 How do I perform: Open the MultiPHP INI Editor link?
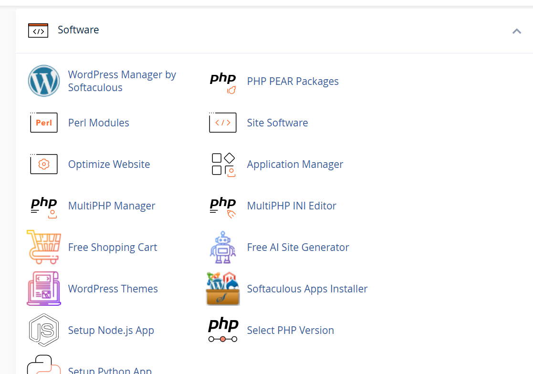[292, 206]
